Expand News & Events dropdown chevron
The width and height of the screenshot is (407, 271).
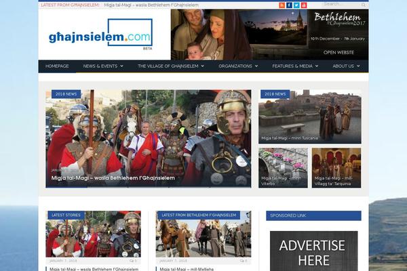pyautogui.click(x=121, y=66)
